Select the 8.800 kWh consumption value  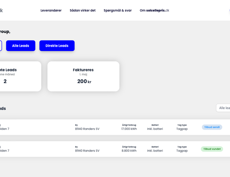point(129,151)
